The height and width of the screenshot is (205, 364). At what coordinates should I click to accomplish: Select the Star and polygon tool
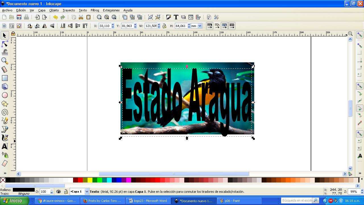pos(5,104)
